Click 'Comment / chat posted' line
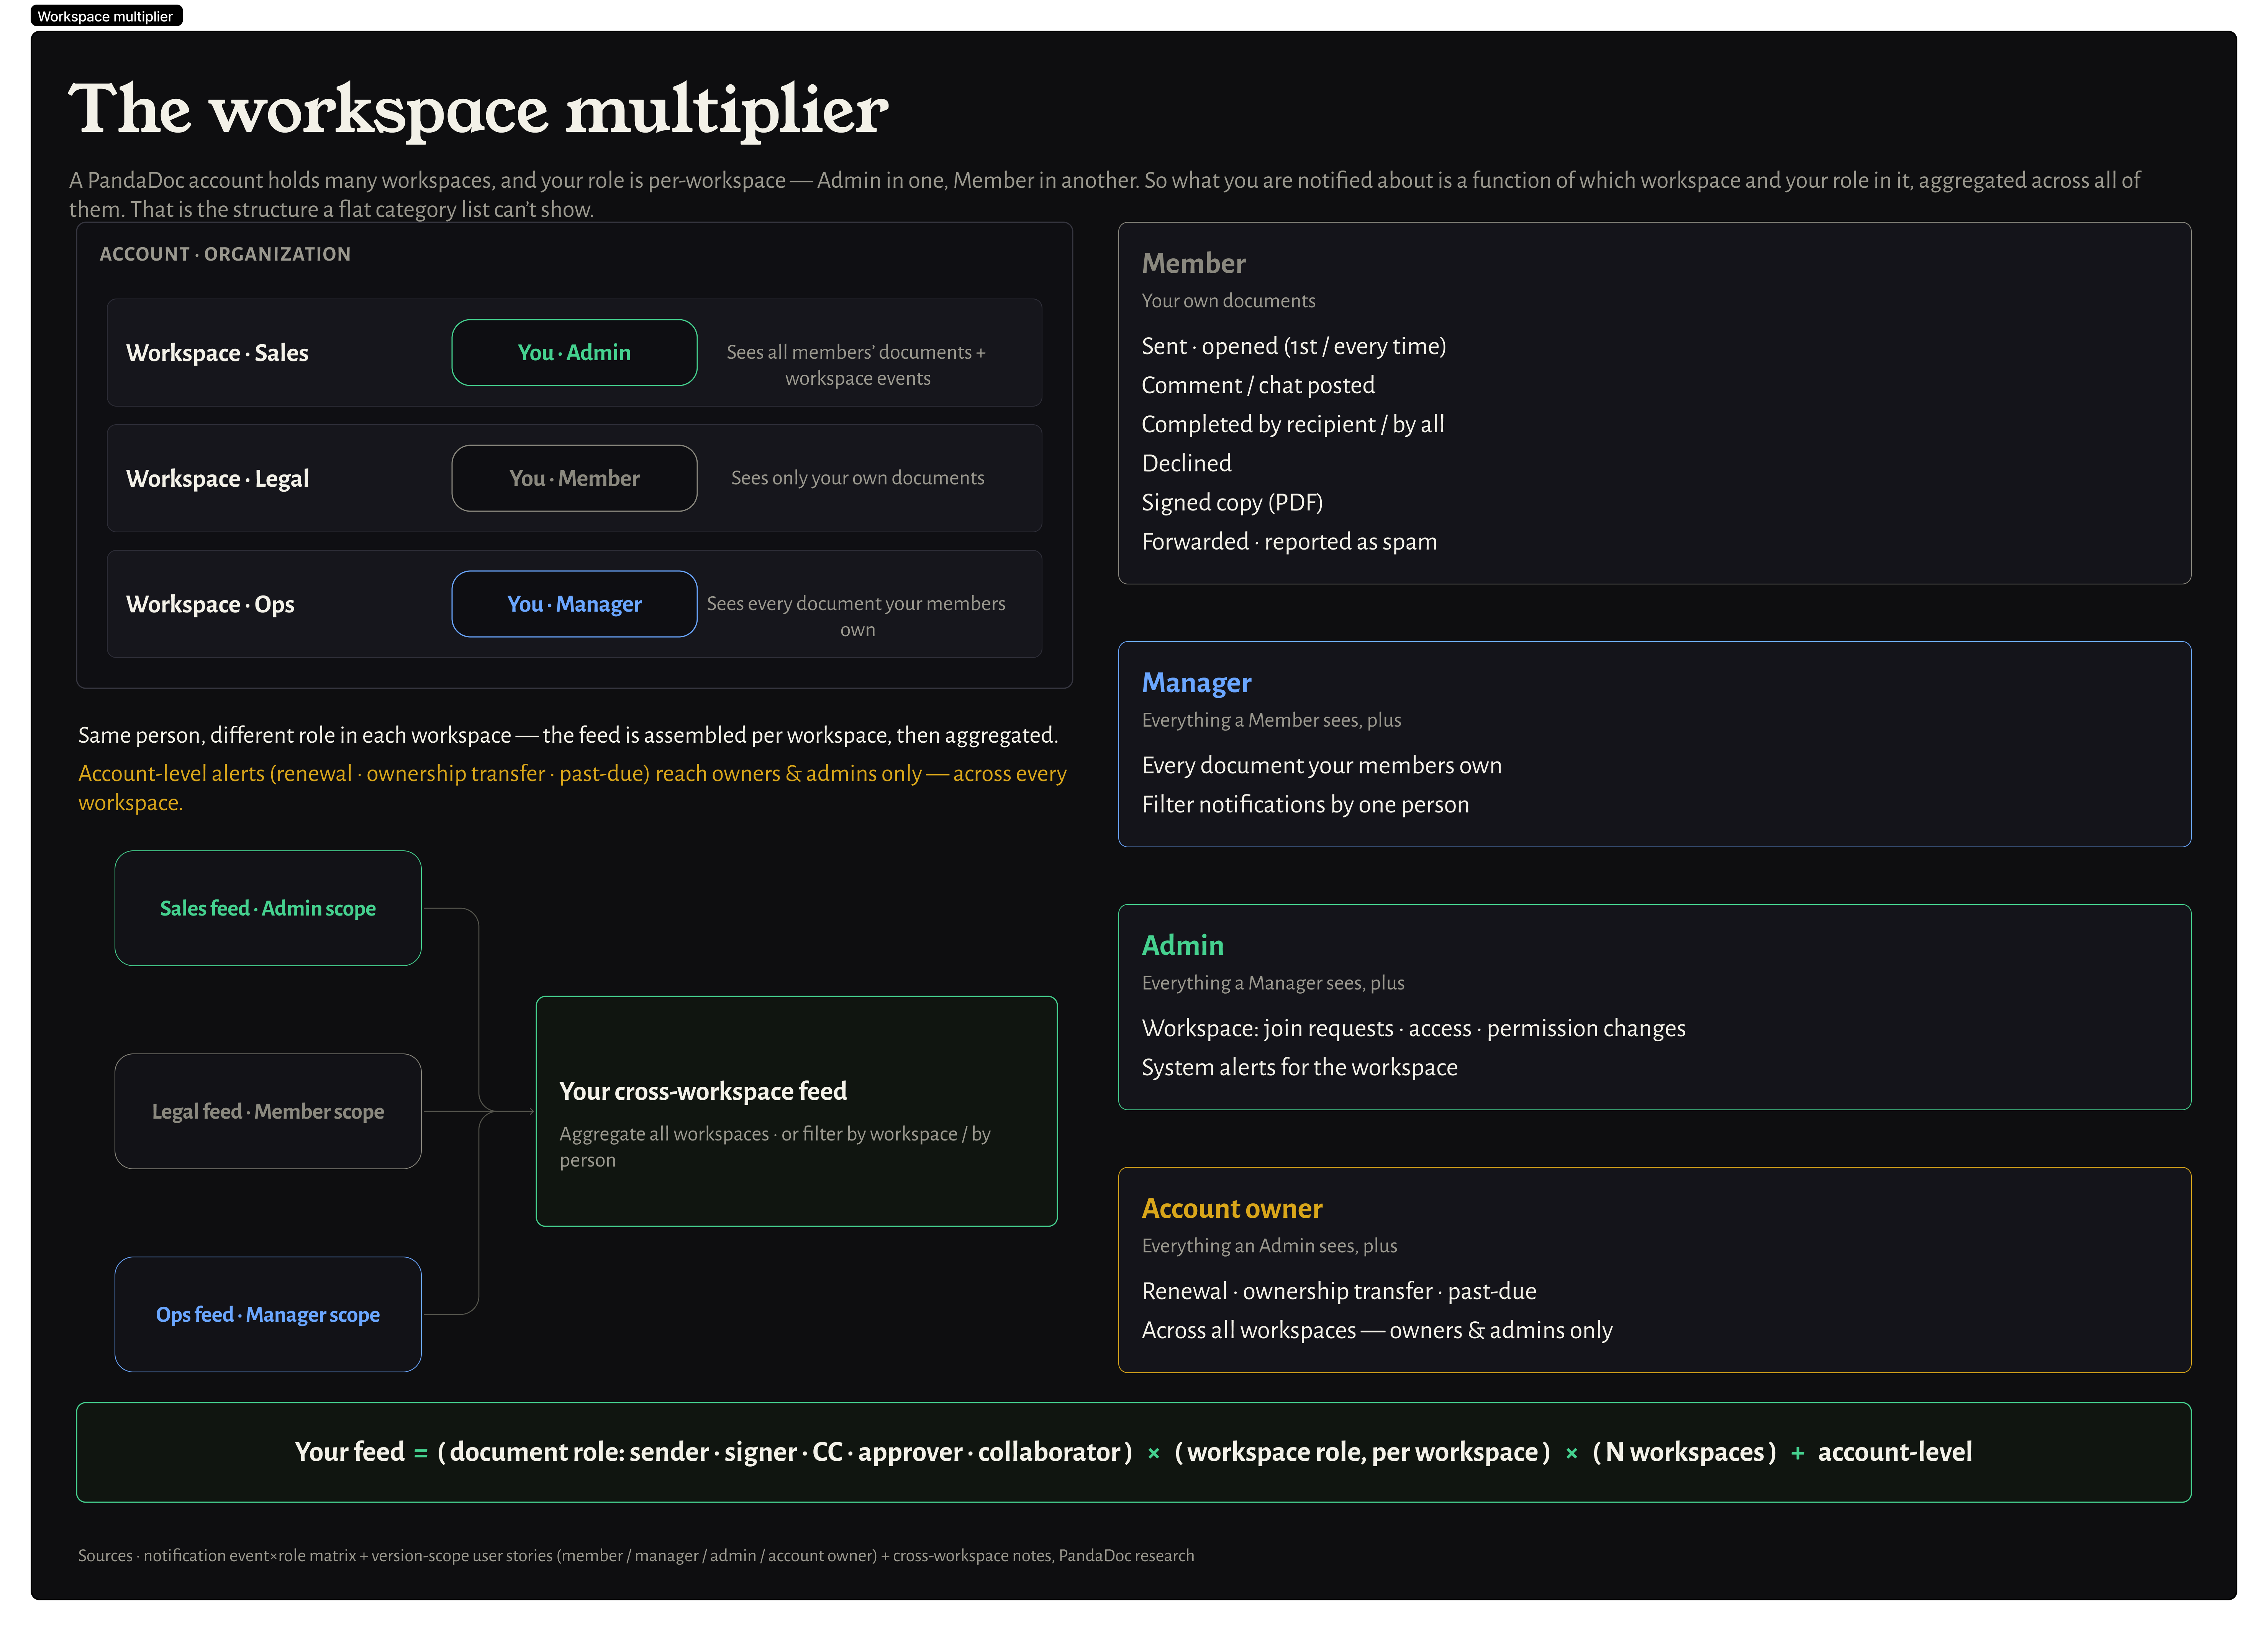This screenshot has height=1631, width=2268. coord(1258,385)
